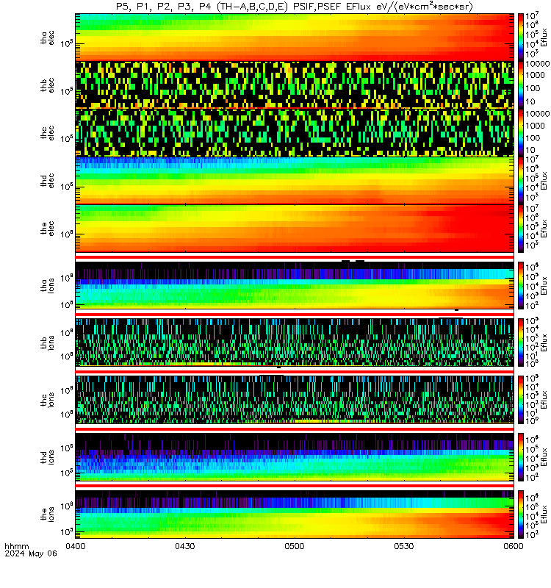Click the Eflux label of tha elec color bar
The image size is (551, 588).
[544, 37]
